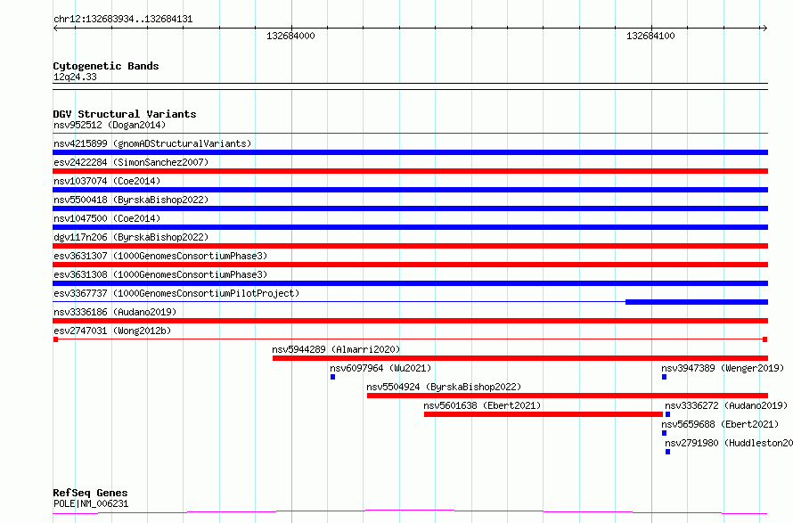Select the nsv5504924 red variant bar

click(568, 396)
